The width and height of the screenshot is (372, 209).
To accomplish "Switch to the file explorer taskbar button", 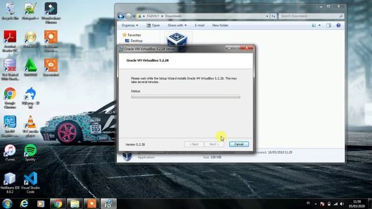I will [x=74, y=204].
